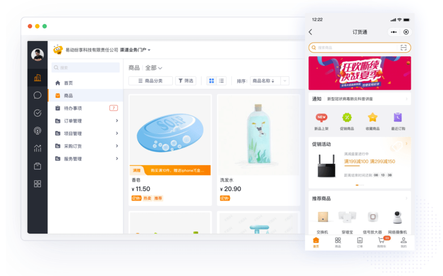Switch to grid view of products

(211, 81)
